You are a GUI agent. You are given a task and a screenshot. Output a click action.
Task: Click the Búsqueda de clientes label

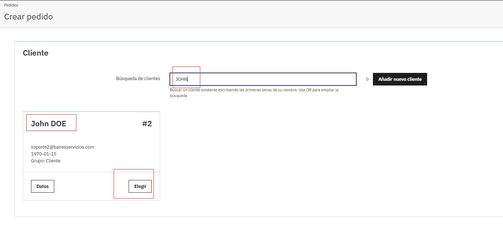(138, 79)
